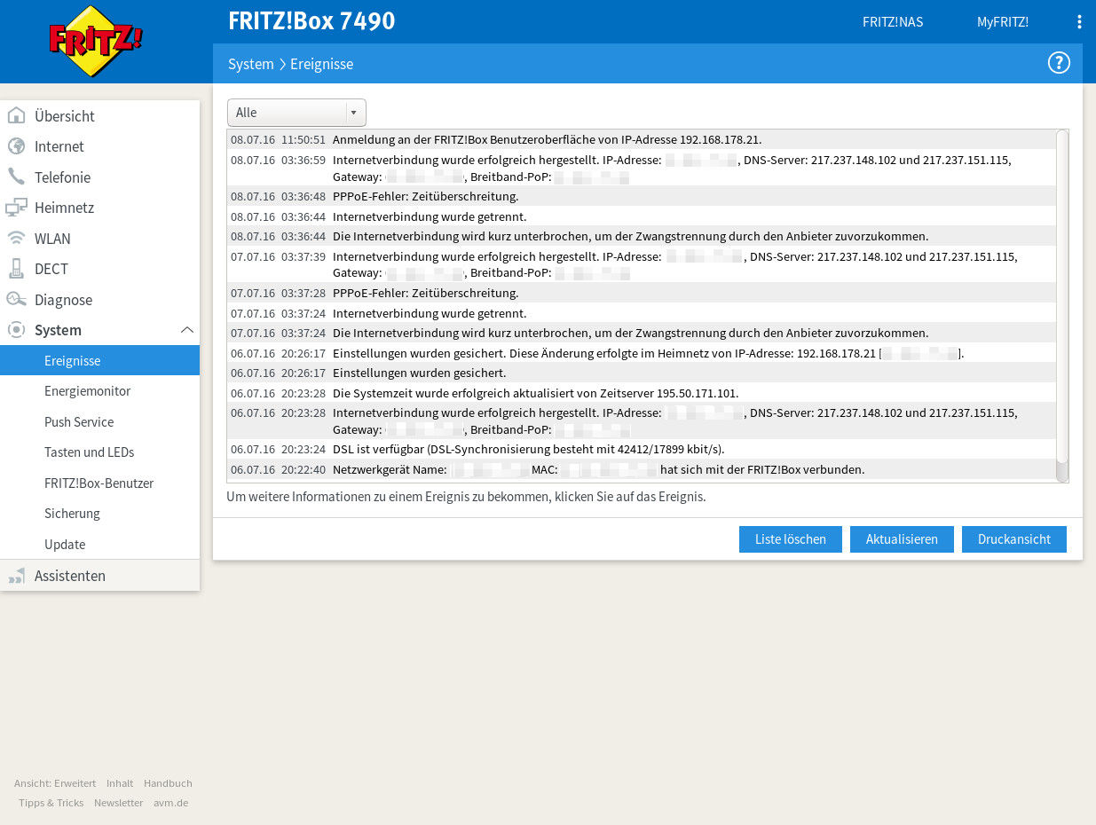
Task: Open help via the question mark icon
Action: 1059,63
